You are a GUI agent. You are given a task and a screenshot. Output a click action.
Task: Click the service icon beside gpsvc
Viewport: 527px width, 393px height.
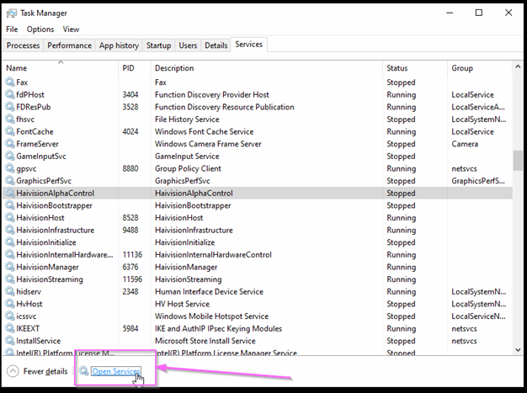click(10, 168)
